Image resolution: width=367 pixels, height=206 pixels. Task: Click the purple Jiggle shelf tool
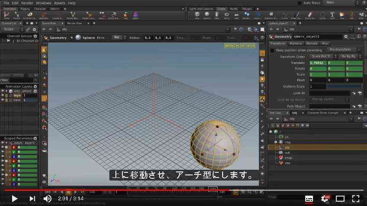136,15
